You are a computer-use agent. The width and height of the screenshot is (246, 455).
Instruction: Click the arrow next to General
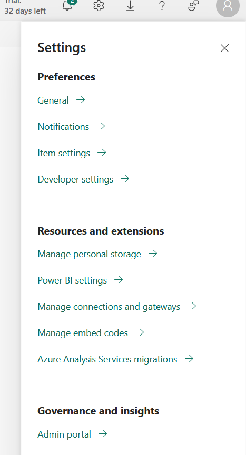[x=81, y=100]
